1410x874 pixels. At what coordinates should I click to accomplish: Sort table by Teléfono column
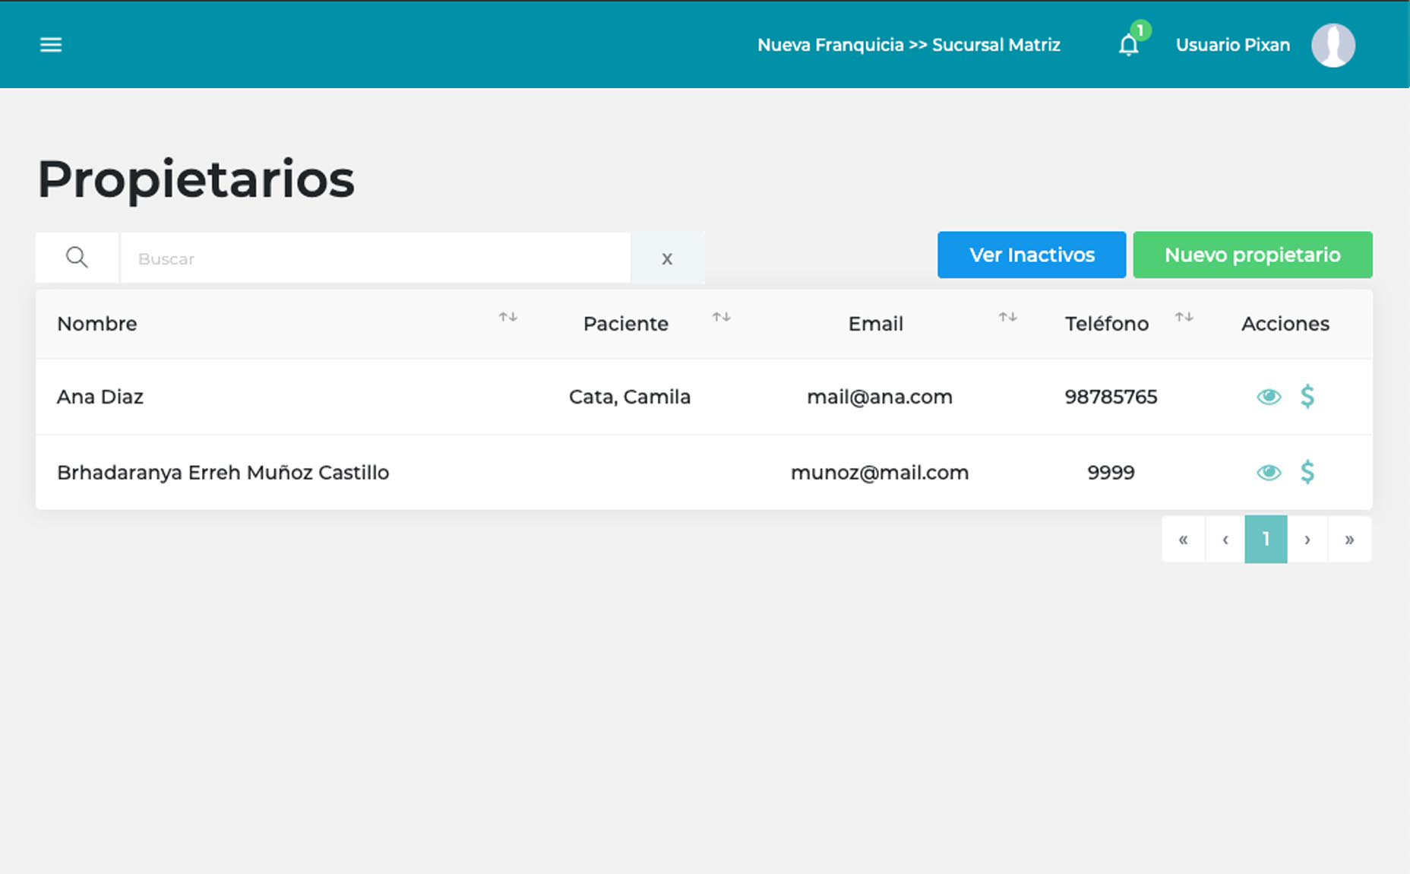[1184, 317]
